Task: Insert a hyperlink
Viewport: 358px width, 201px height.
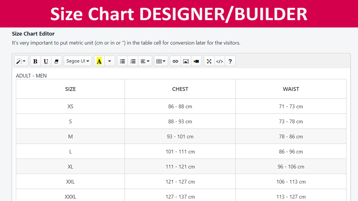Action: click(x=175, y=61)
